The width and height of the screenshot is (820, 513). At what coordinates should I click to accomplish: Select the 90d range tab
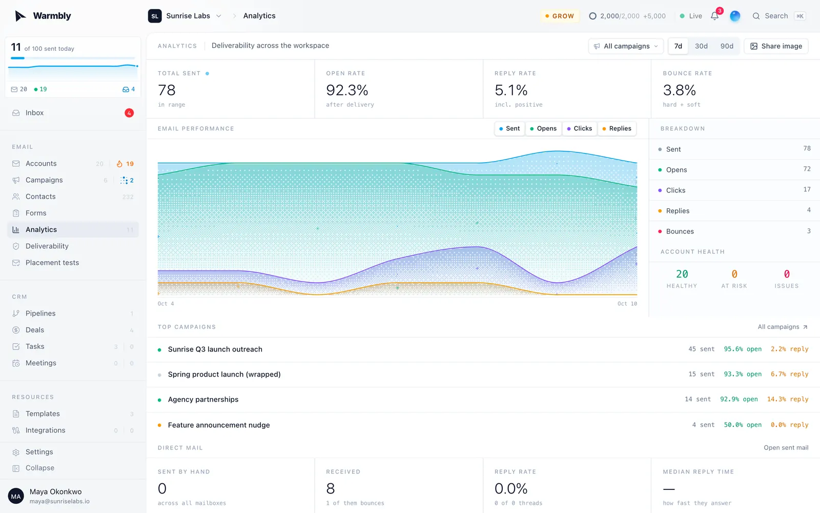pyautogui.click(x=727, y=46)
